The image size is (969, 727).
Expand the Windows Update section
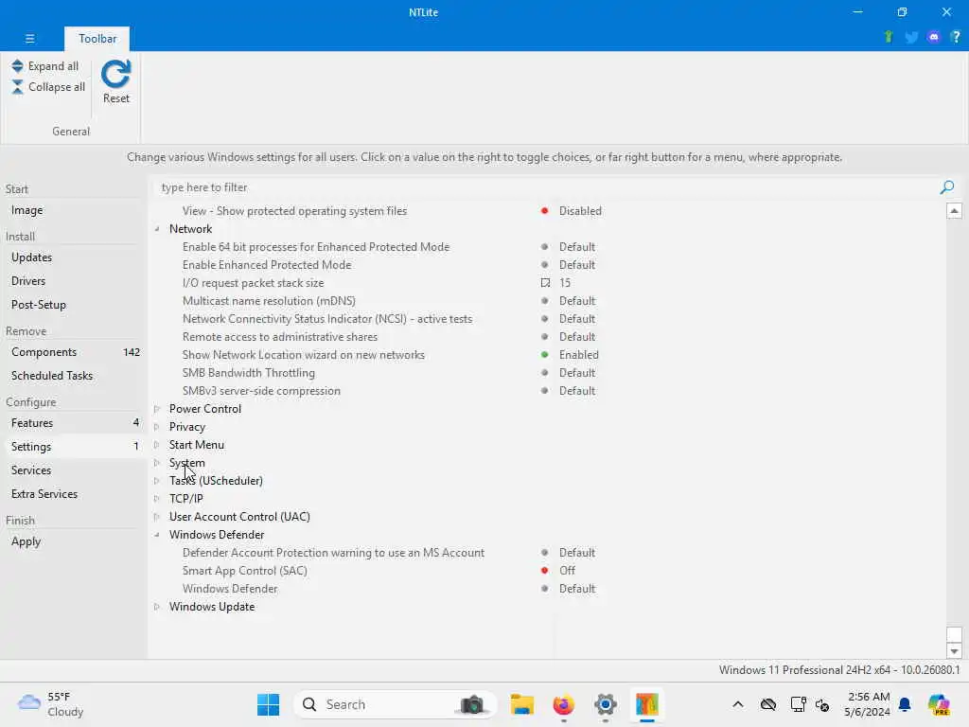[157, 607]
